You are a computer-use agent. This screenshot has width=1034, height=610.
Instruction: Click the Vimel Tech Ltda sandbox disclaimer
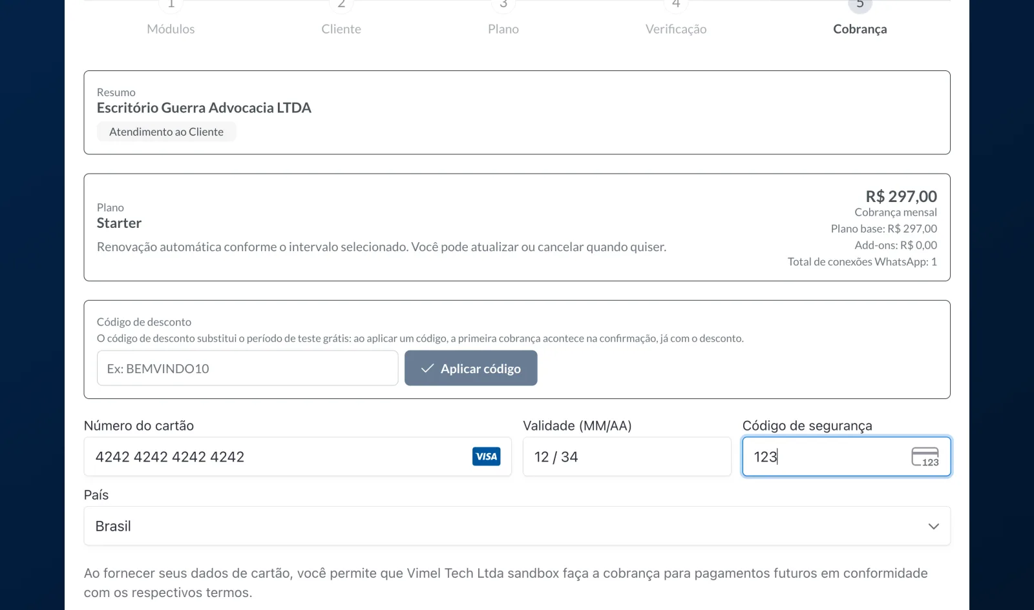click(506, 583)
